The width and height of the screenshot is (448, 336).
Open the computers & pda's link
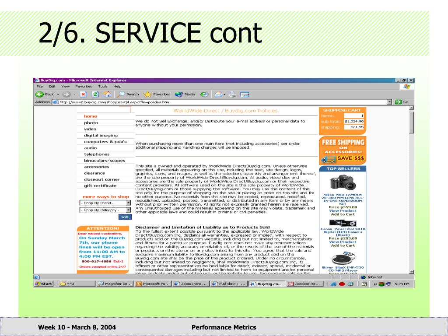coord(105,142)
